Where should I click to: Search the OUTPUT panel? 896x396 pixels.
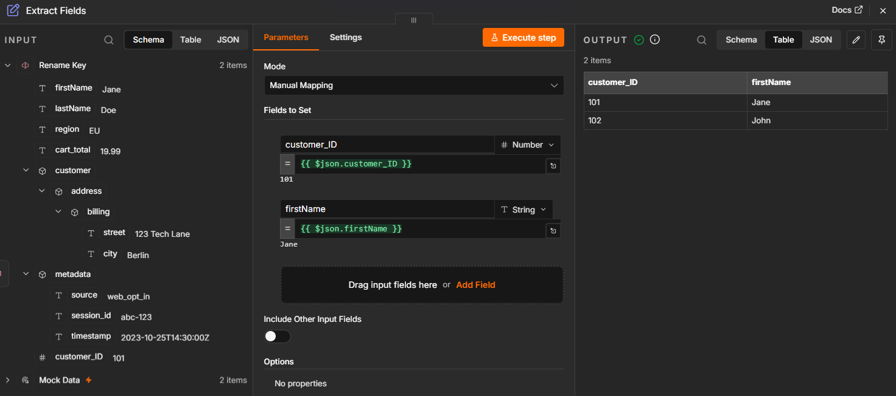click(x=702, y=40)
